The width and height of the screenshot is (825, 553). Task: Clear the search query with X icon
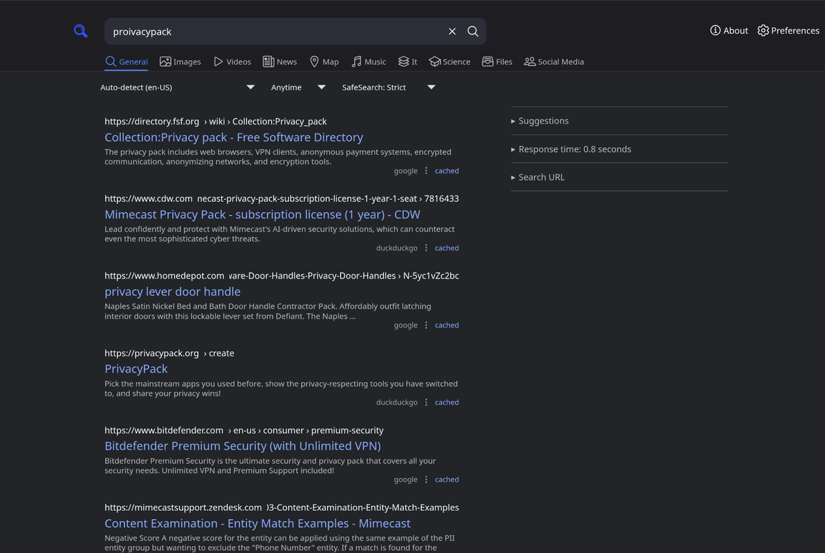[452, 32]
